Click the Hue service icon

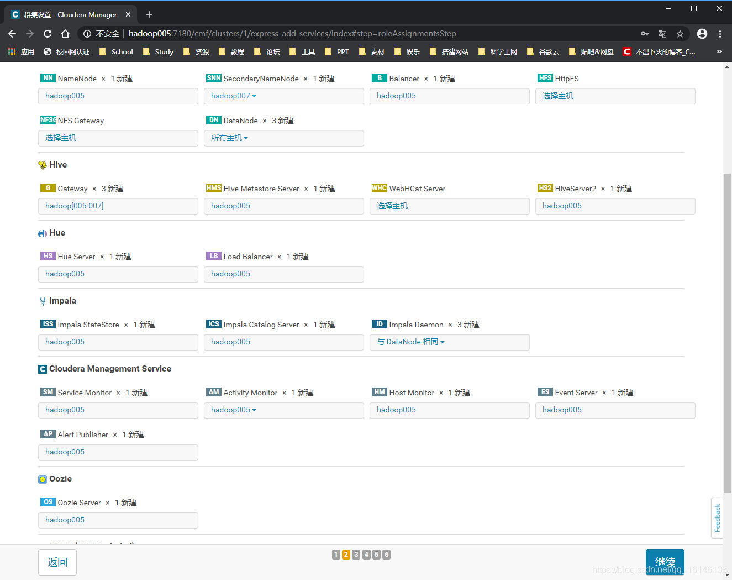tap(43, 233)
